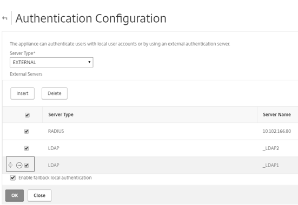Click the External Servers label

click(26, 74)
